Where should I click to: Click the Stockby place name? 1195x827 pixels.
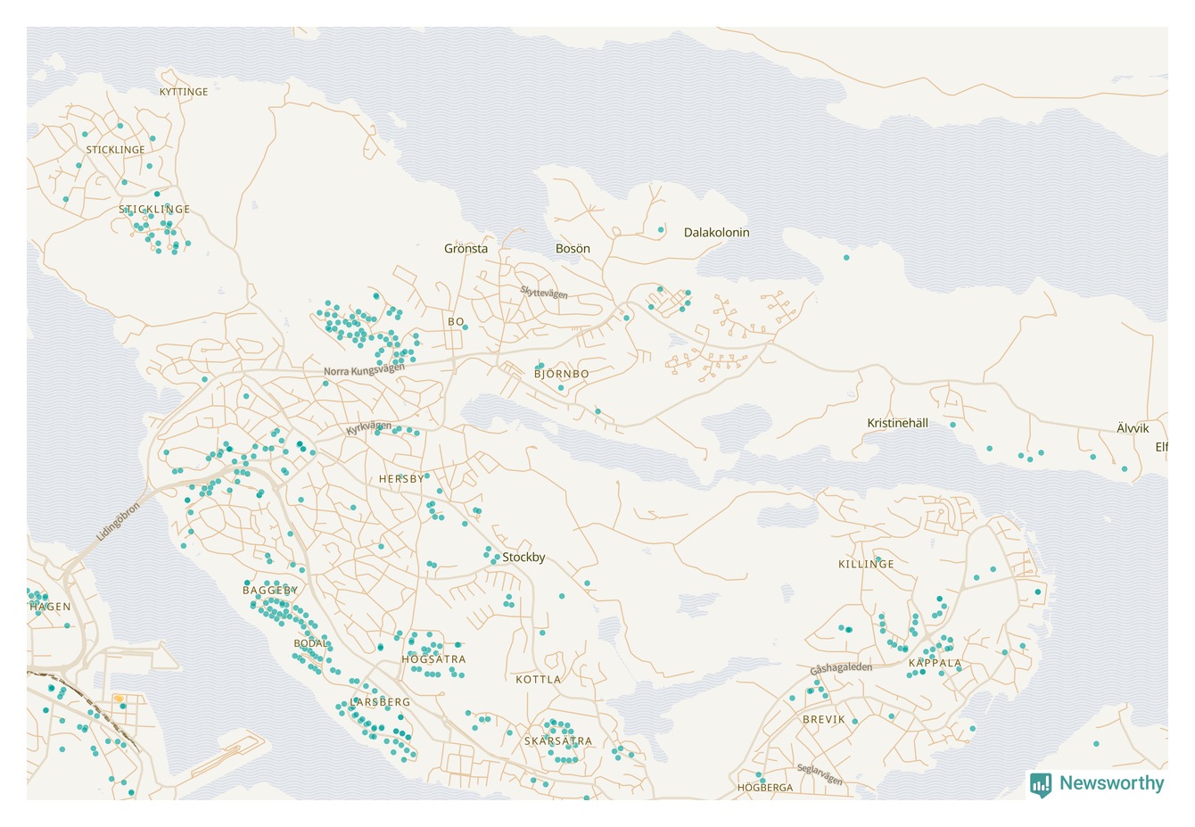click(x=523, y=558)
